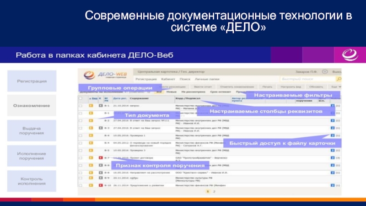Check the box for Проверка 3 row
The image size is (366, 206).
[81, 151]
